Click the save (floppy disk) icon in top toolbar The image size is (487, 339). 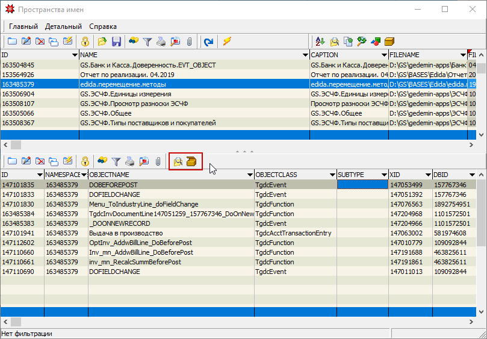117,42
